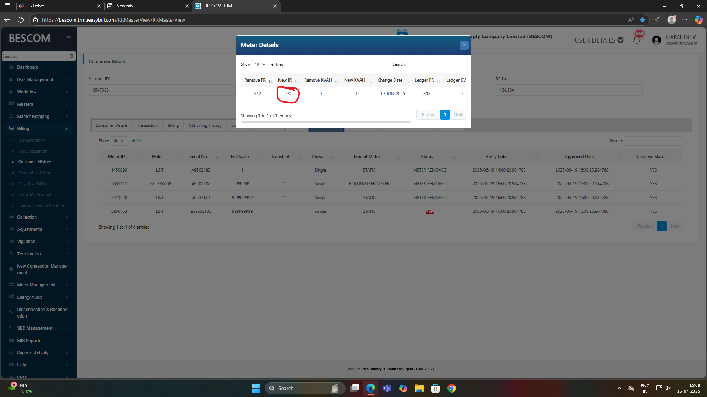Click Next in meter table pagination
The image size is (707, 397).
[x=675, y=226]
